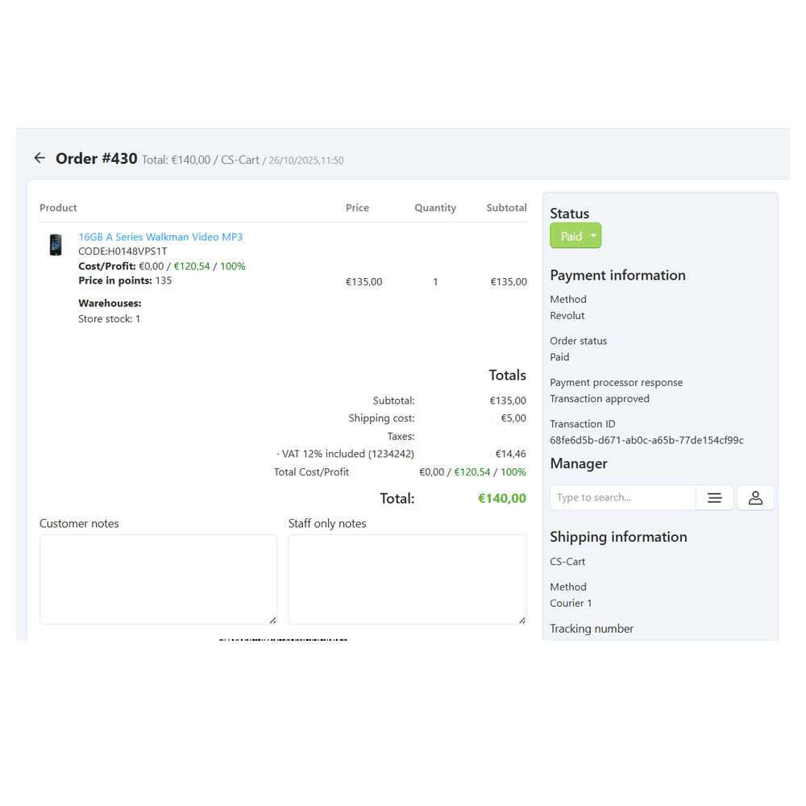Click the Walkman product thumbnail image
This screenshot has width=806, height=806.
tap(55, 245)
